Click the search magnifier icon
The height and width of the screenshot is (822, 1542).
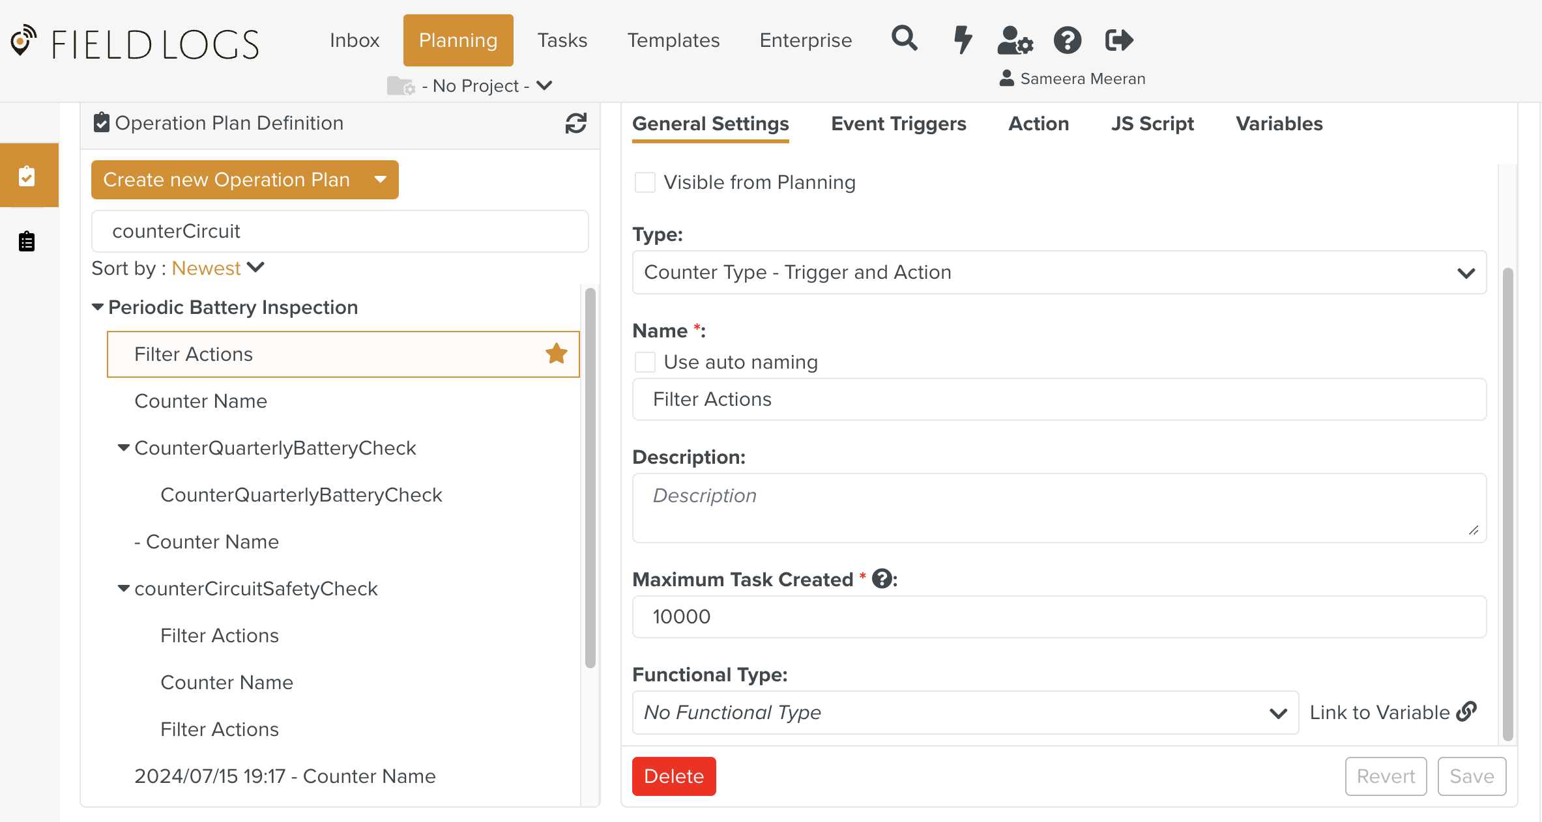(x=904, y=39)
